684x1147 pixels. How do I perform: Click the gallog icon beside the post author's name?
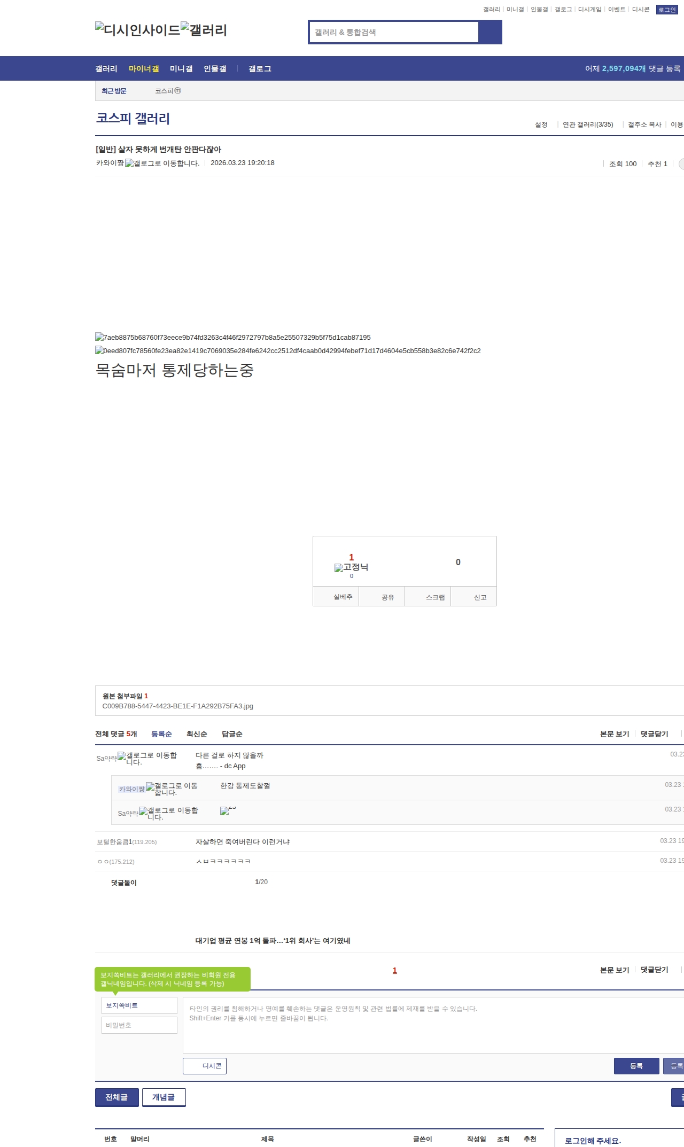tap(162, 163)
